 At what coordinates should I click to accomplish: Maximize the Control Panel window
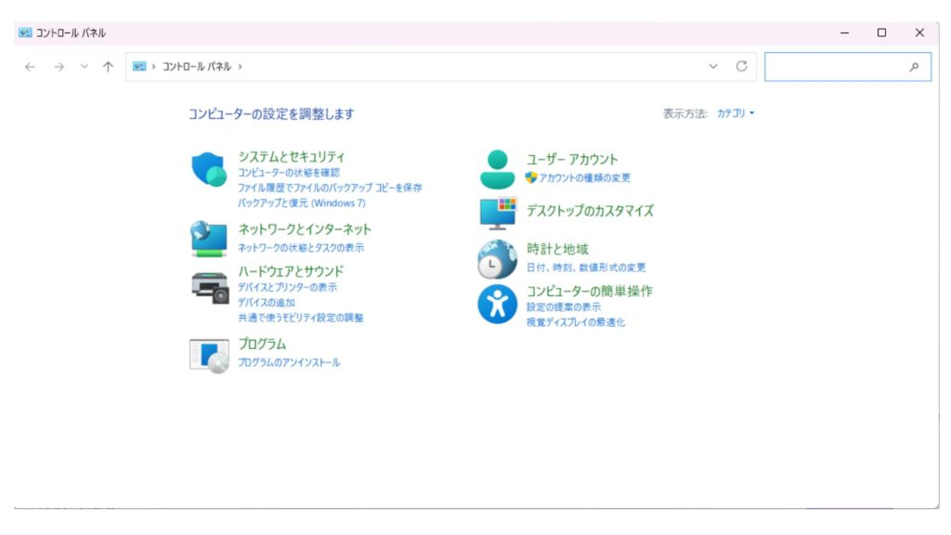[x=882, y=33]
